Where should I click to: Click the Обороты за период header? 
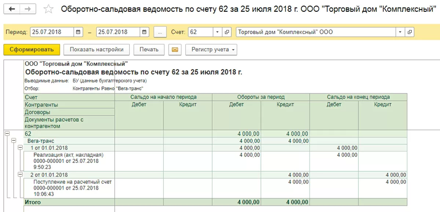pos(261,97)
